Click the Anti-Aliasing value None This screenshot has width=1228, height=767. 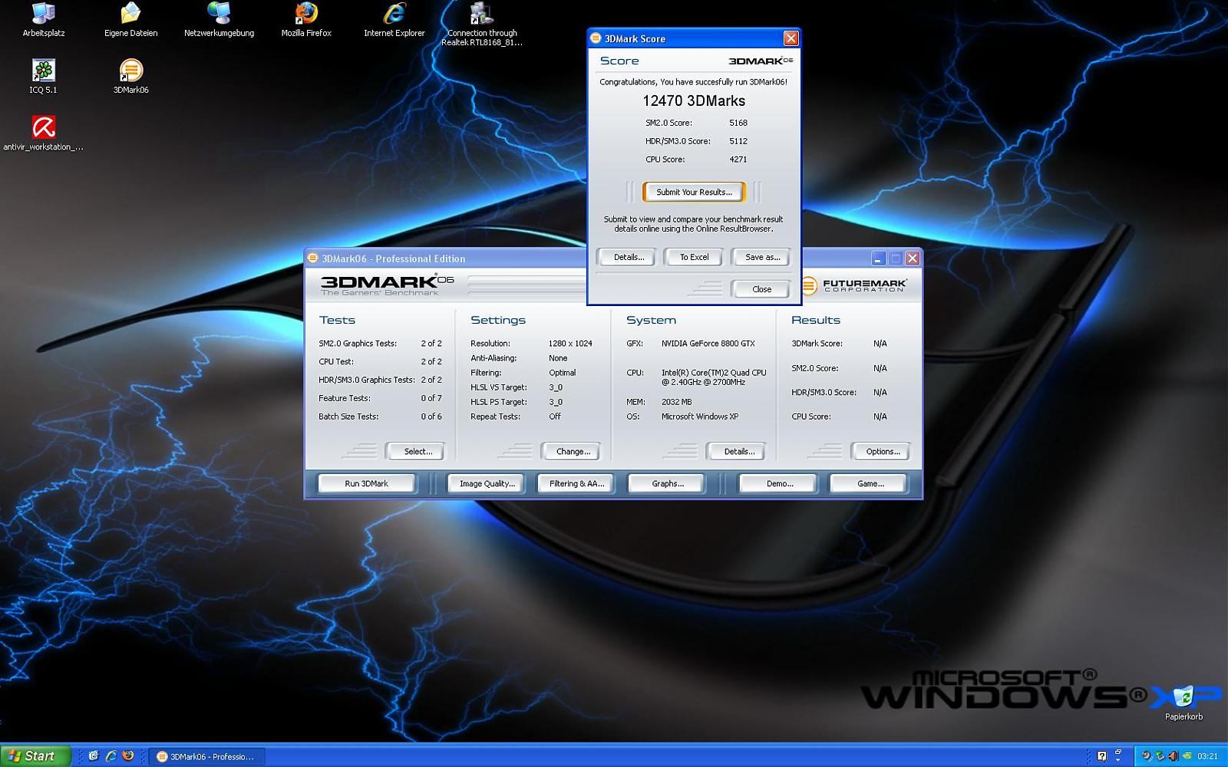pos(558,358)
